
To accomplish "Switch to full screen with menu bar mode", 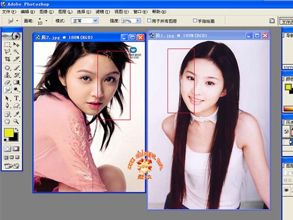I will [12, 157].
